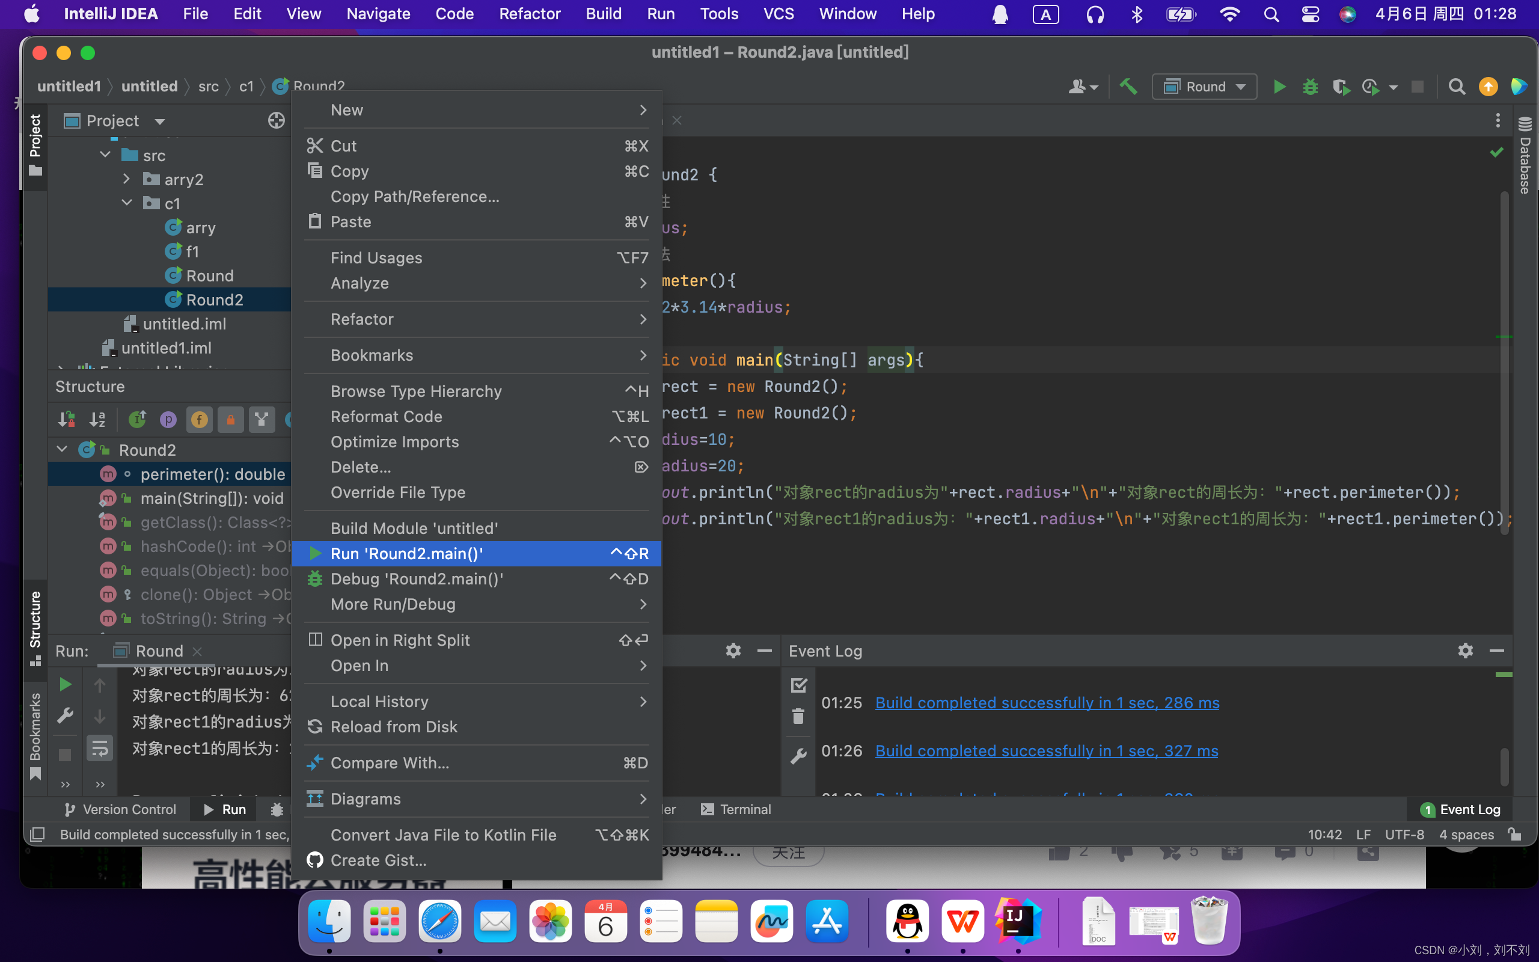Open the Round run configuration dropdown

point(1205,87)
